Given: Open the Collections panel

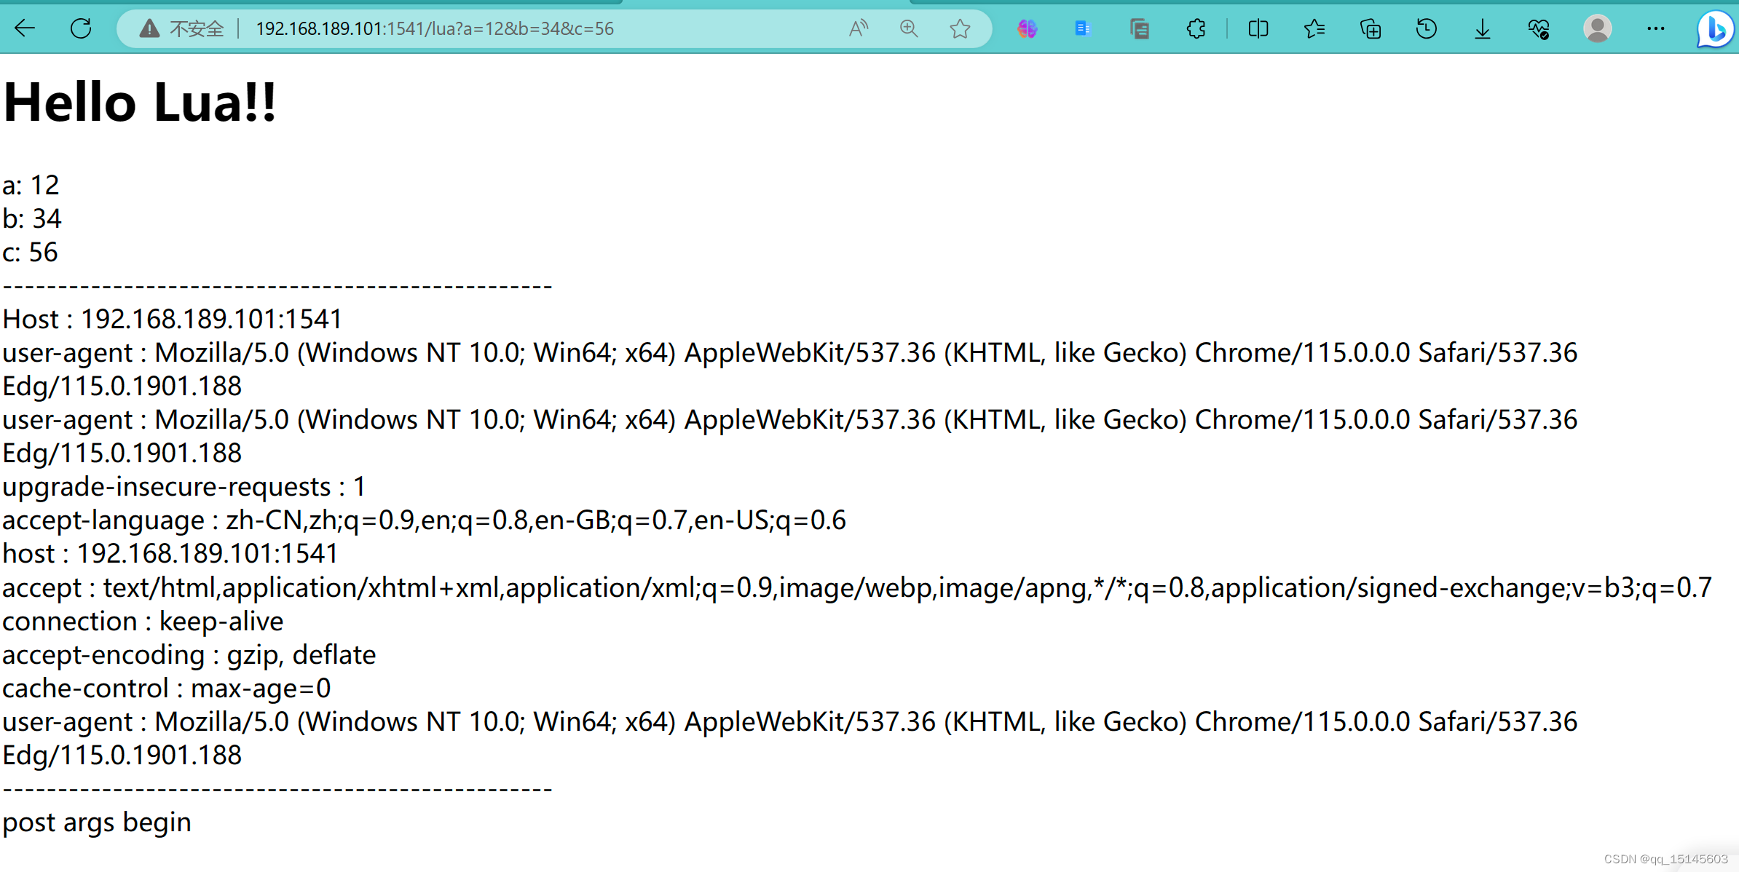Looking at the screenshot, I should pos(1371,28).
